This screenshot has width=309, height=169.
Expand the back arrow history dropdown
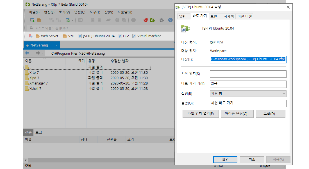(x=32, y=53)
